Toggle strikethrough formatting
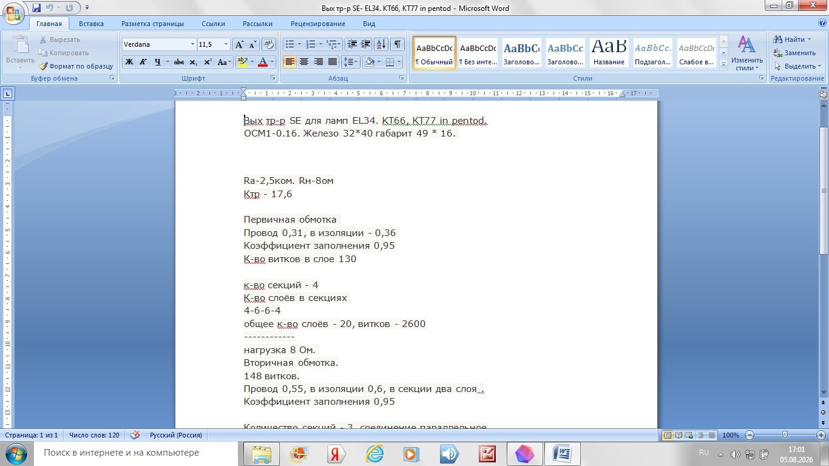 (x=179, y=62)
